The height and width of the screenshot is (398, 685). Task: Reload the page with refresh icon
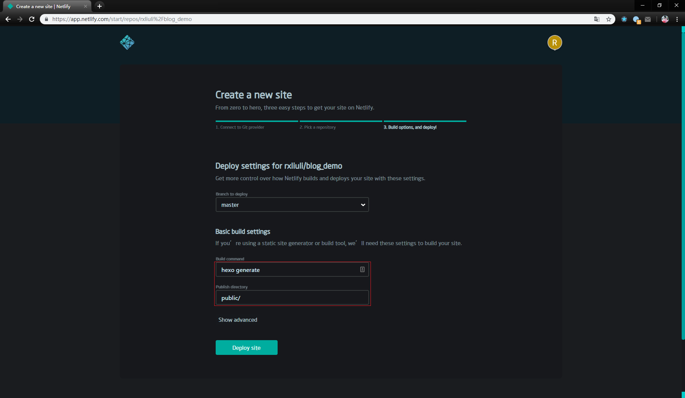click(32, 19)
